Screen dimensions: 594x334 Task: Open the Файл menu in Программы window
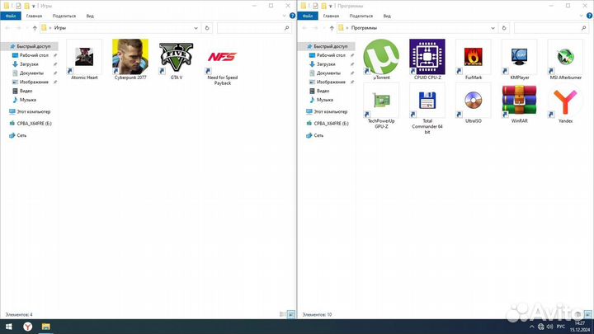308,16
